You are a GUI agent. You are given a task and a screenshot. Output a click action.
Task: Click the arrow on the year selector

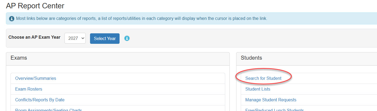pos(83,38)
